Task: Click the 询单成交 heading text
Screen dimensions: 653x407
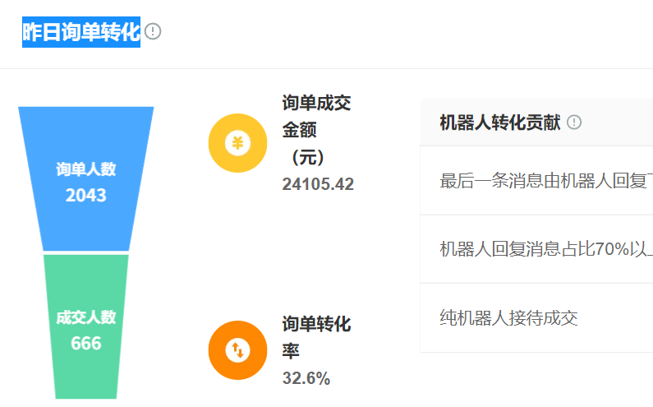Action: click(316, 103)
